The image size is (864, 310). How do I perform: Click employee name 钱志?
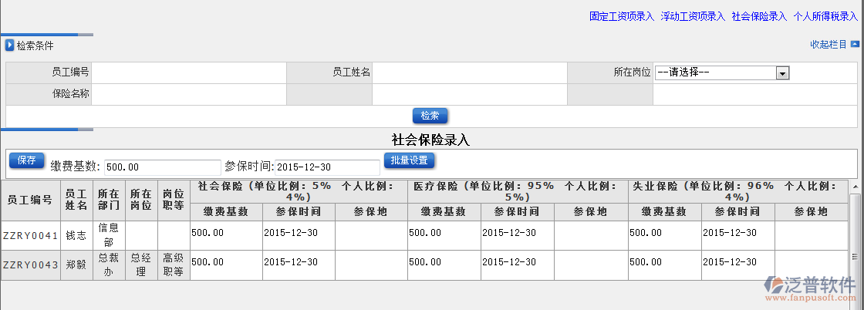click(x=76, y=236)
